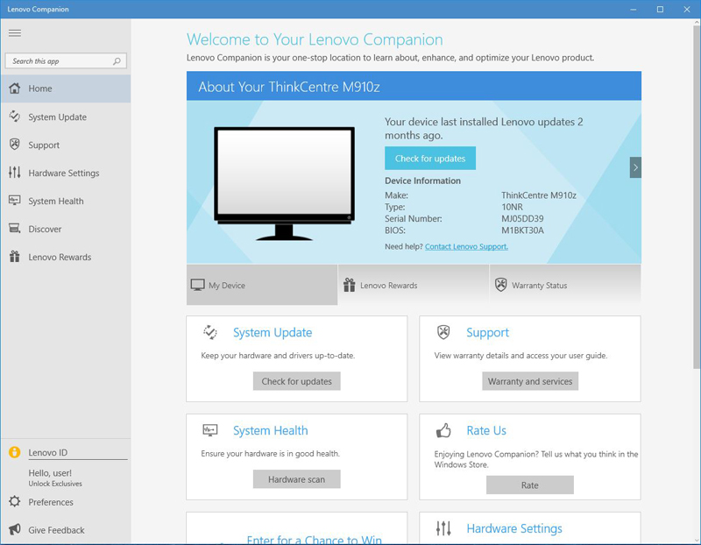The width and height of the screenshot is (701, 545).
Task: Click the gift icon on Lenovo Rewards tab
Action: [349, 285]
